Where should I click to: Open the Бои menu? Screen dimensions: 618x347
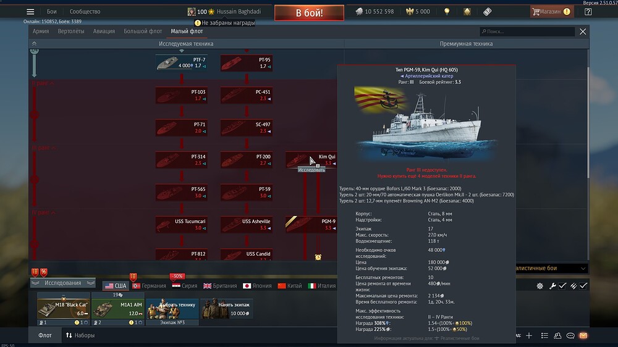pos(52,11)
